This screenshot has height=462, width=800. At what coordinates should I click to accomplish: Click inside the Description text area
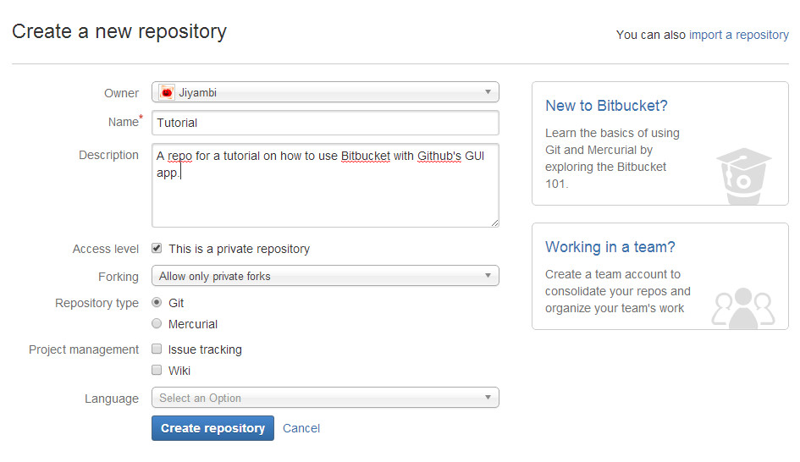click(325, 199)
